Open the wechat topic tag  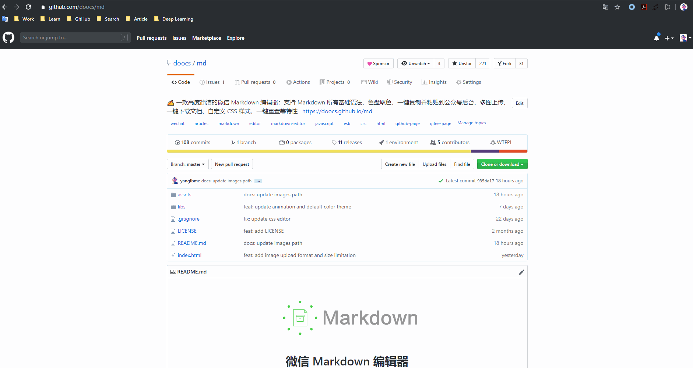pyautogui.click(x=177, y=124)
